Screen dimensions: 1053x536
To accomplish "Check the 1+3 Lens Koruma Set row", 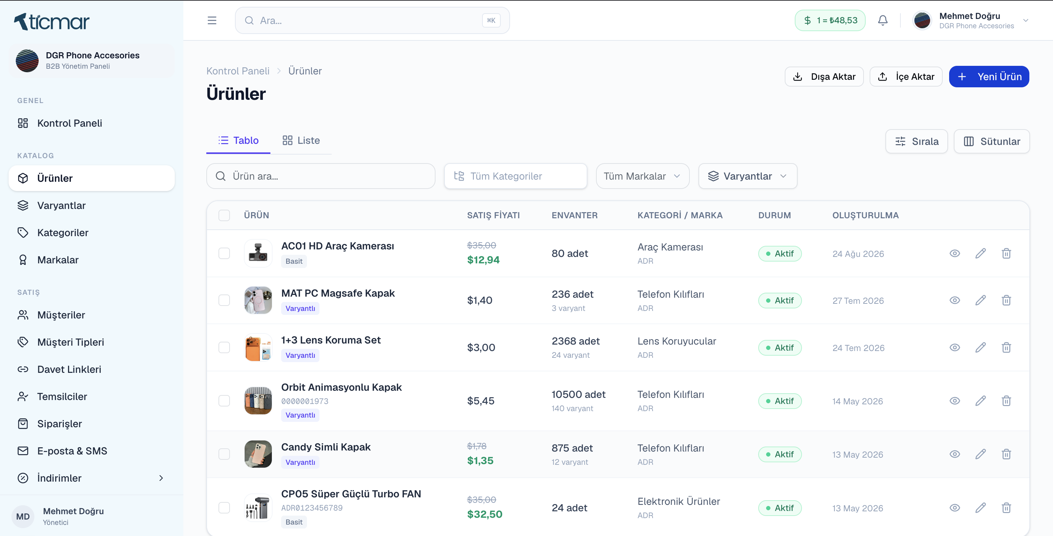I will tap(224, 348).
